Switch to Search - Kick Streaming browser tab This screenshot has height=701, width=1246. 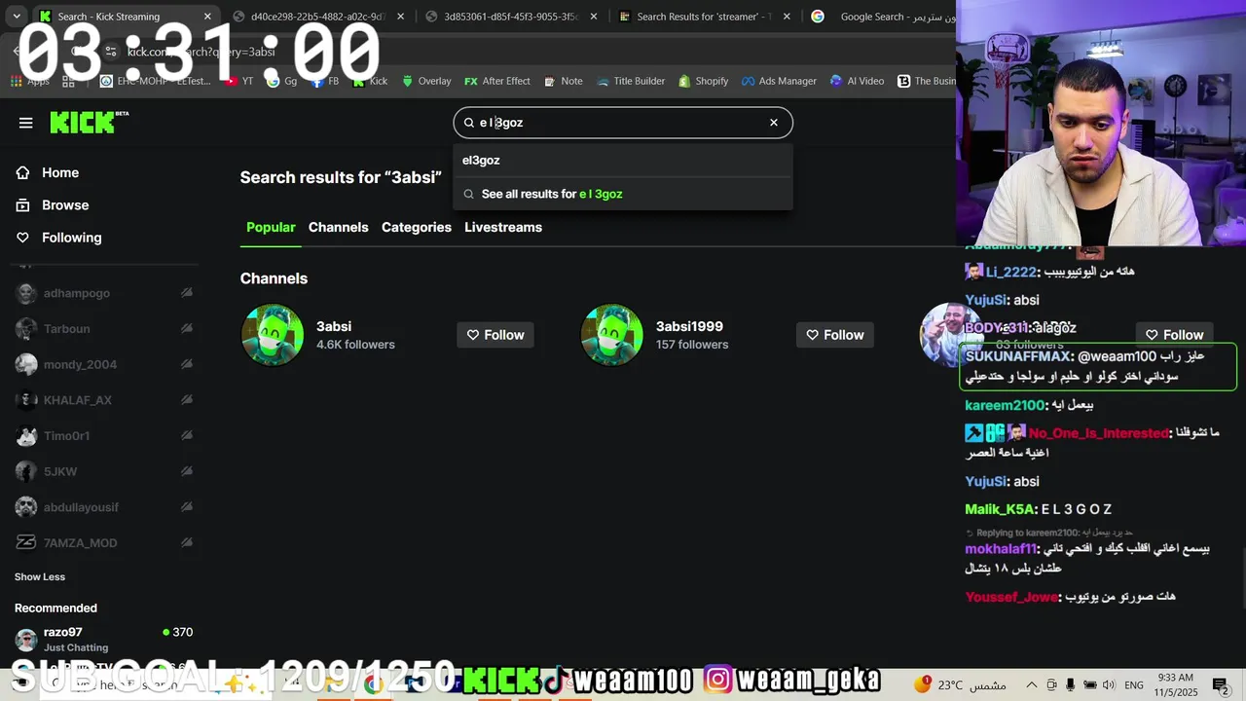(125, 17)
